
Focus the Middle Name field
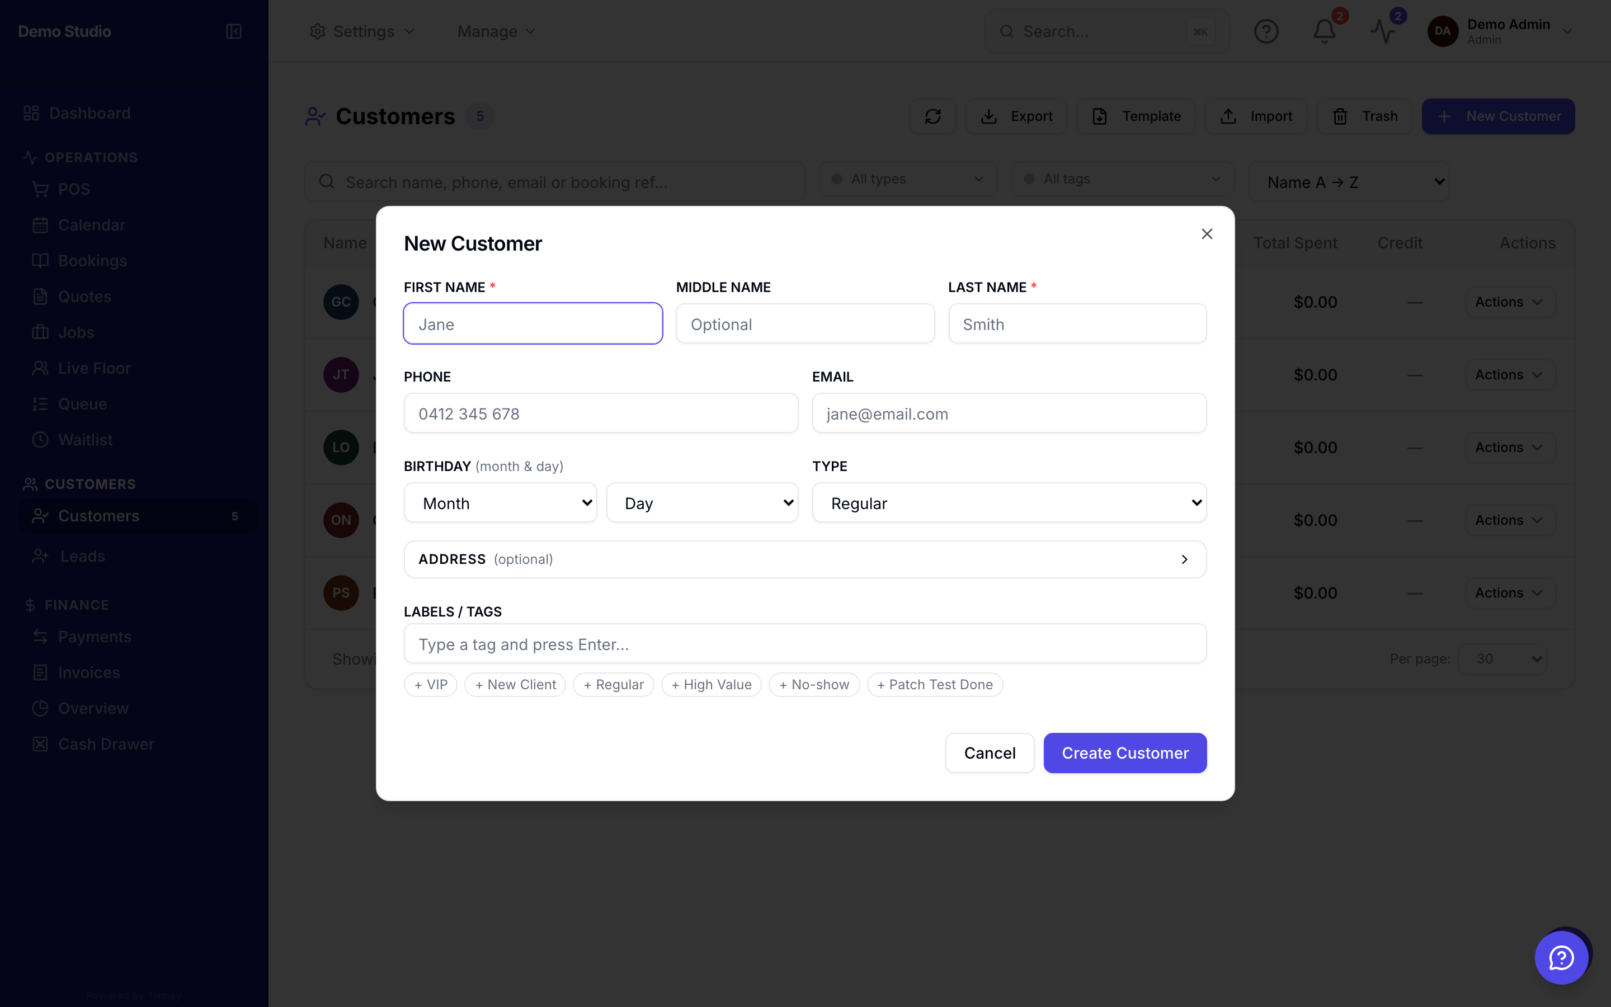click(x=805, y=324)
